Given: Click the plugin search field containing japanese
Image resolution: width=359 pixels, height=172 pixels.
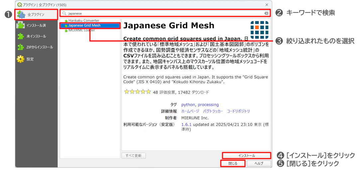Looking at the screenshot, I should coord(165,13).
